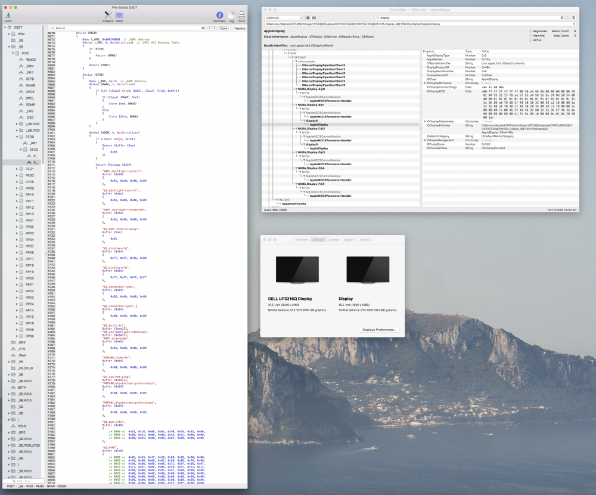The width and height of the screenshot is (596, 495).
Task: Expand IODisplayParameters dictionary row
Action: 425,122
